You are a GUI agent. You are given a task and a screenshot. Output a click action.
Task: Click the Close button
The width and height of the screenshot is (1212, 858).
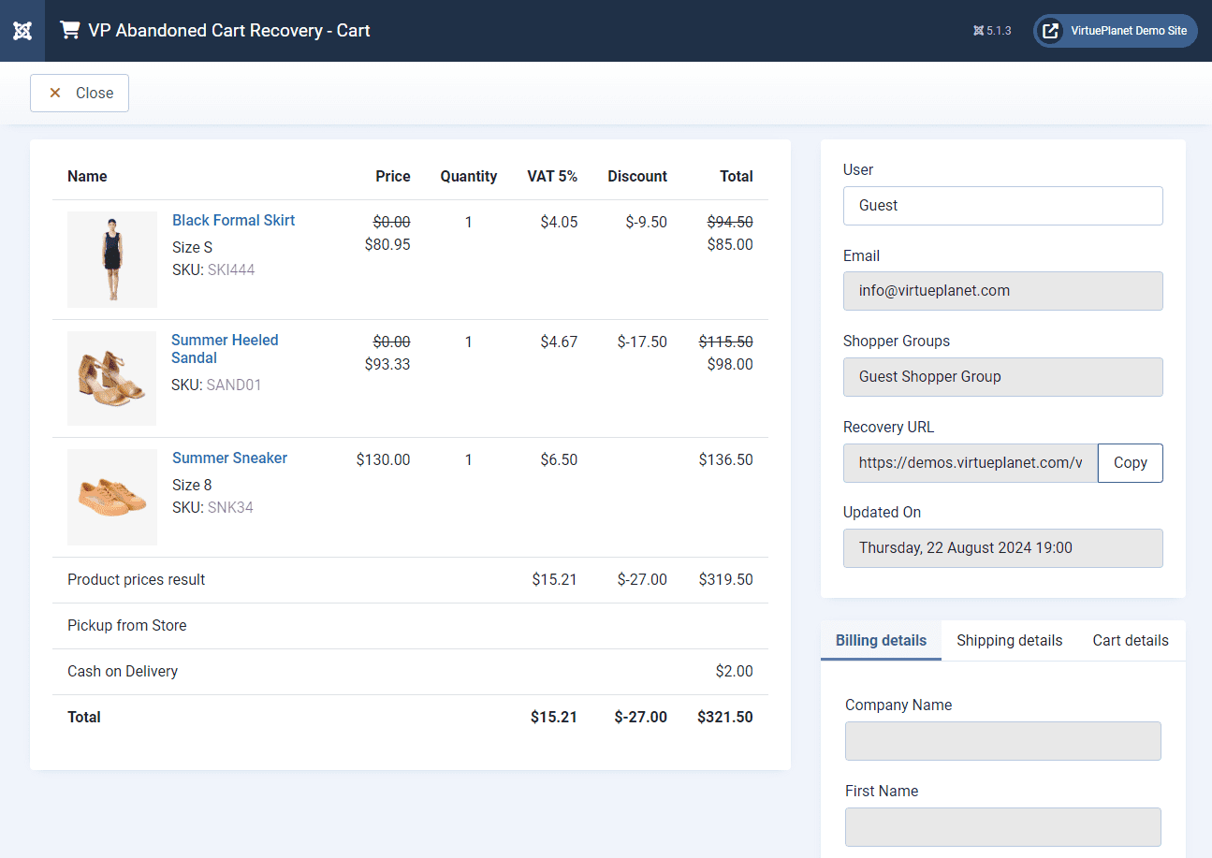80,93
